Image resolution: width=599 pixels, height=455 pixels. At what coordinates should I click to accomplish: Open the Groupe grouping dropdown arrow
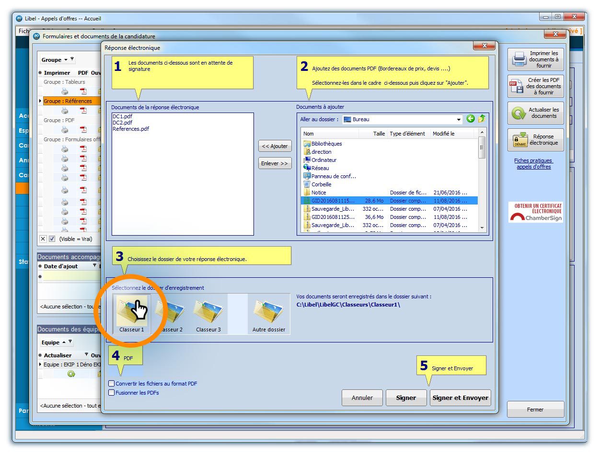(66, 60)
